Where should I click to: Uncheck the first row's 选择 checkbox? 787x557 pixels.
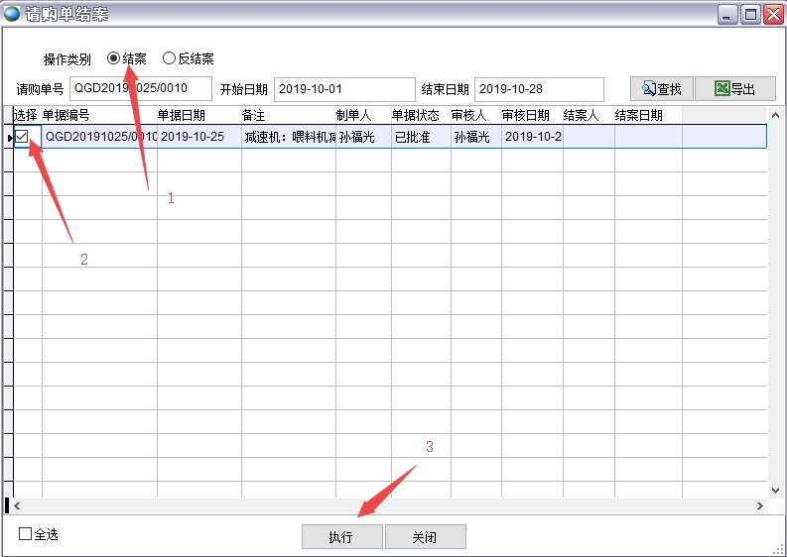coord(22,137)
